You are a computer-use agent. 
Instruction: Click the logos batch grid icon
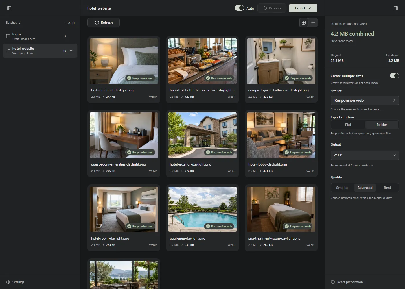(x=8, y=36)
